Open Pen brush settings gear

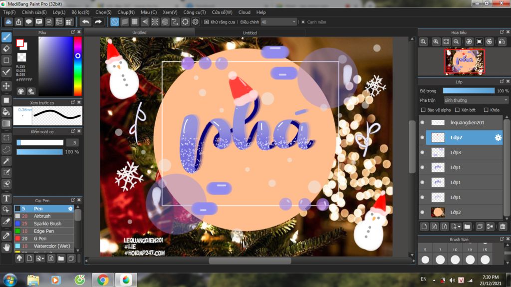point(70,209)
